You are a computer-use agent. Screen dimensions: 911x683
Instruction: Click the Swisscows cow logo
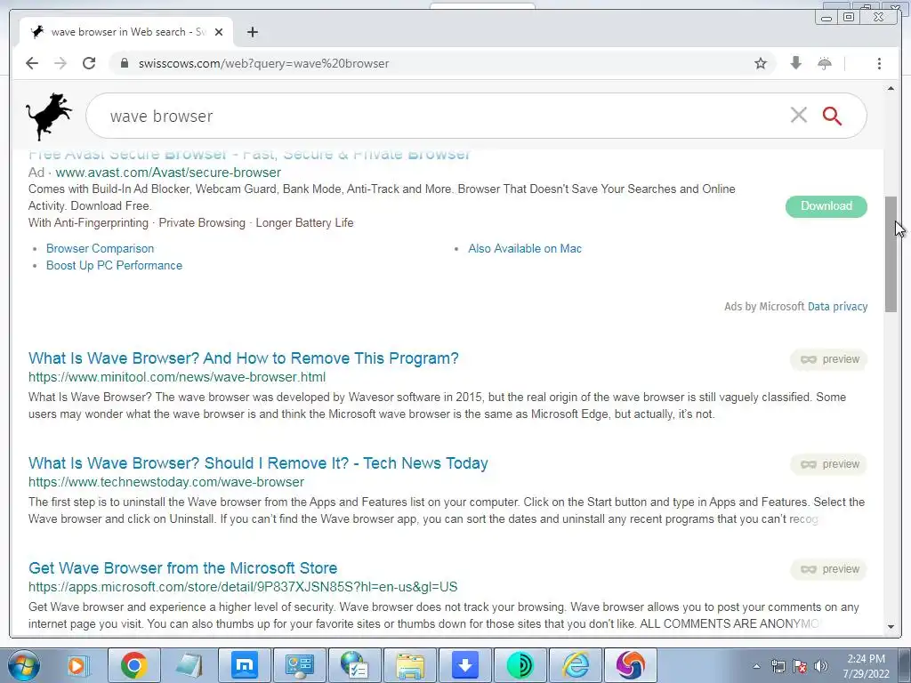49,117
